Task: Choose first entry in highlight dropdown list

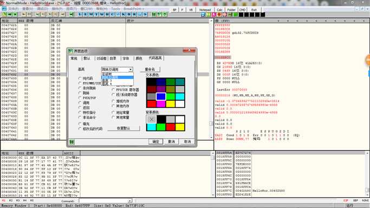Action: tap(117, 74)
